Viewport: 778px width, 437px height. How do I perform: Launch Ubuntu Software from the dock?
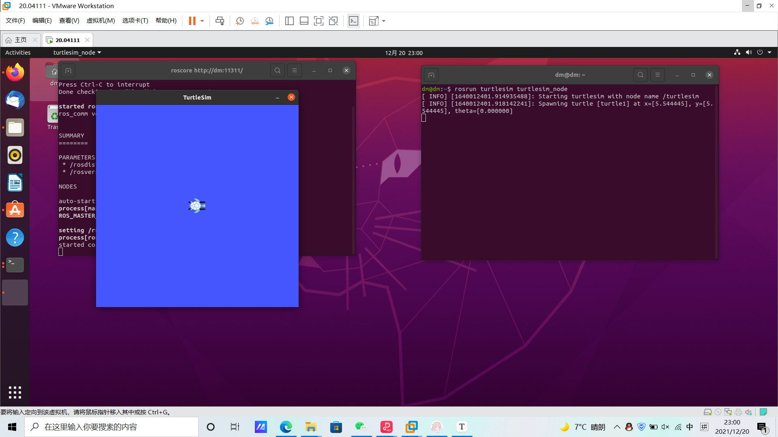[x=15, y=210]
